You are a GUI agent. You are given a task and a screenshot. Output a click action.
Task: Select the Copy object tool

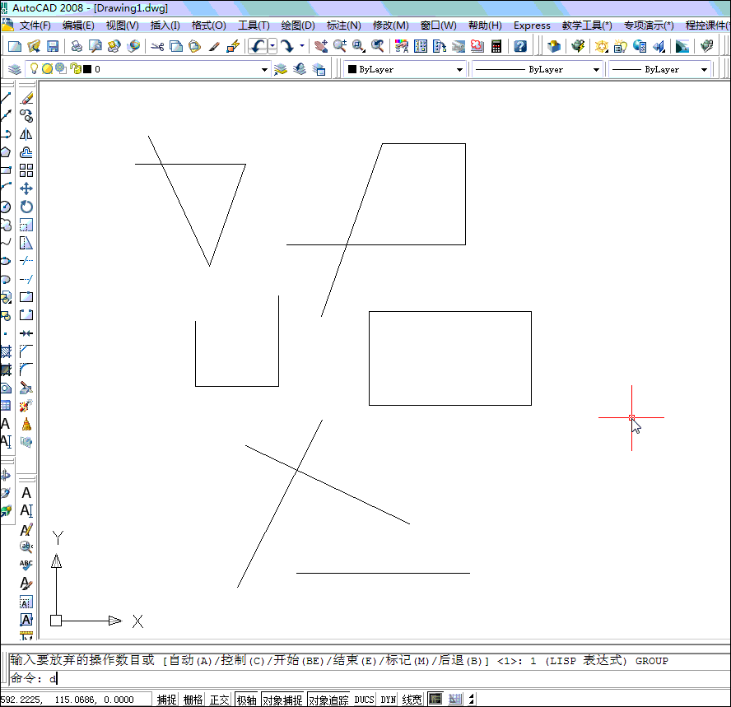[x=26, y=115]
